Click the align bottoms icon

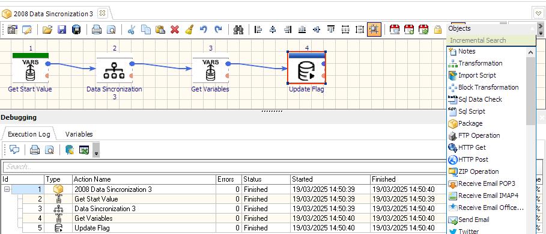[x=302, y=29]
